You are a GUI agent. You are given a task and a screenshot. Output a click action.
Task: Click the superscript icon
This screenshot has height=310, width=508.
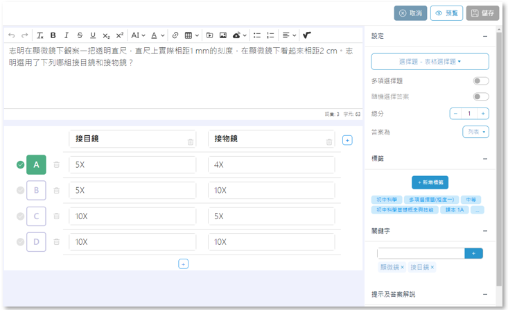pyautogui.click(x=120, y=35)
